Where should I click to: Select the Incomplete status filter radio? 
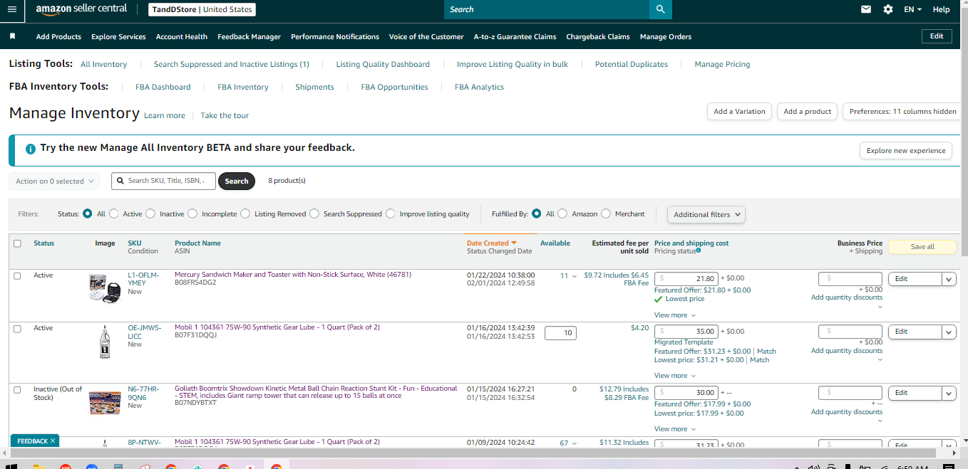(192, 214)
